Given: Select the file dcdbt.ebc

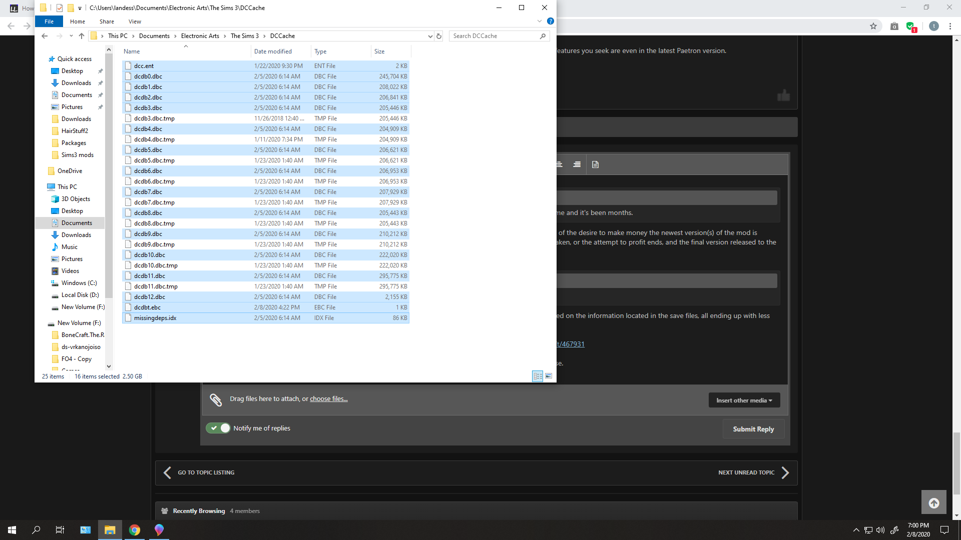Looking at the screenshot, I should 265,307.
